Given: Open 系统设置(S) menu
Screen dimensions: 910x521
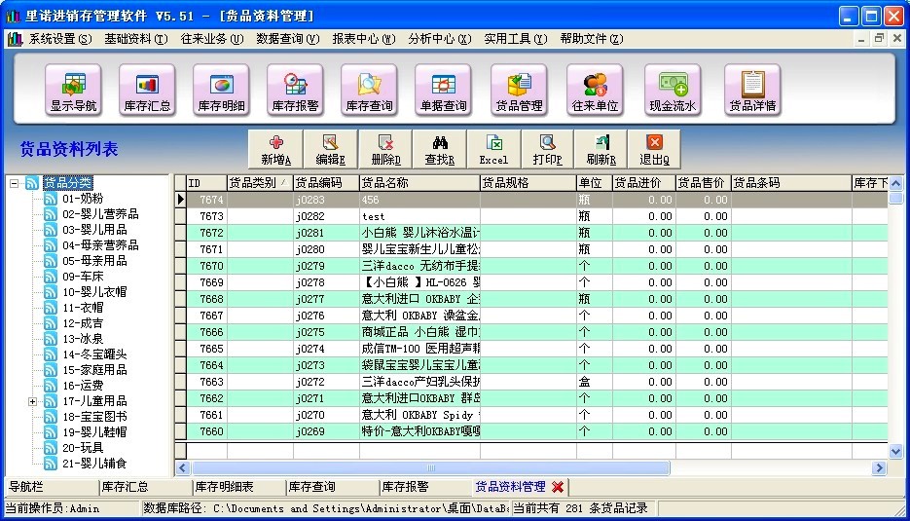Looking at the screenshot, I should 60,39.
